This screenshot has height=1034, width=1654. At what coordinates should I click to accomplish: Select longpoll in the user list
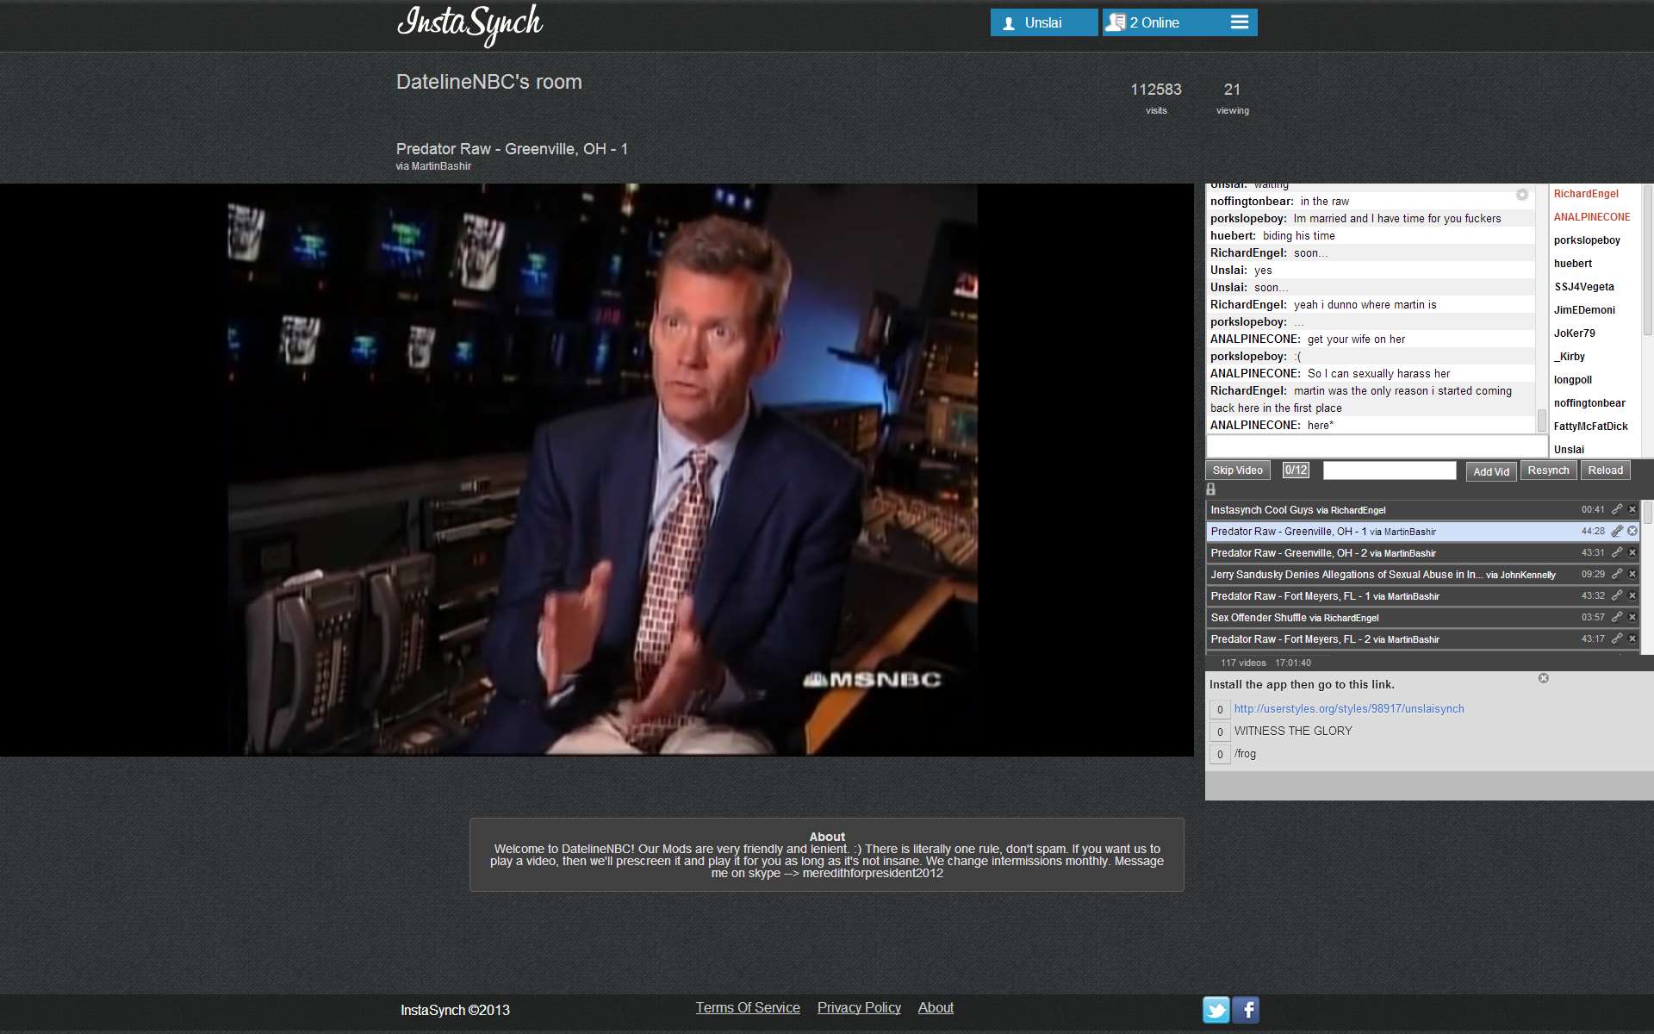pos(1573,380)
